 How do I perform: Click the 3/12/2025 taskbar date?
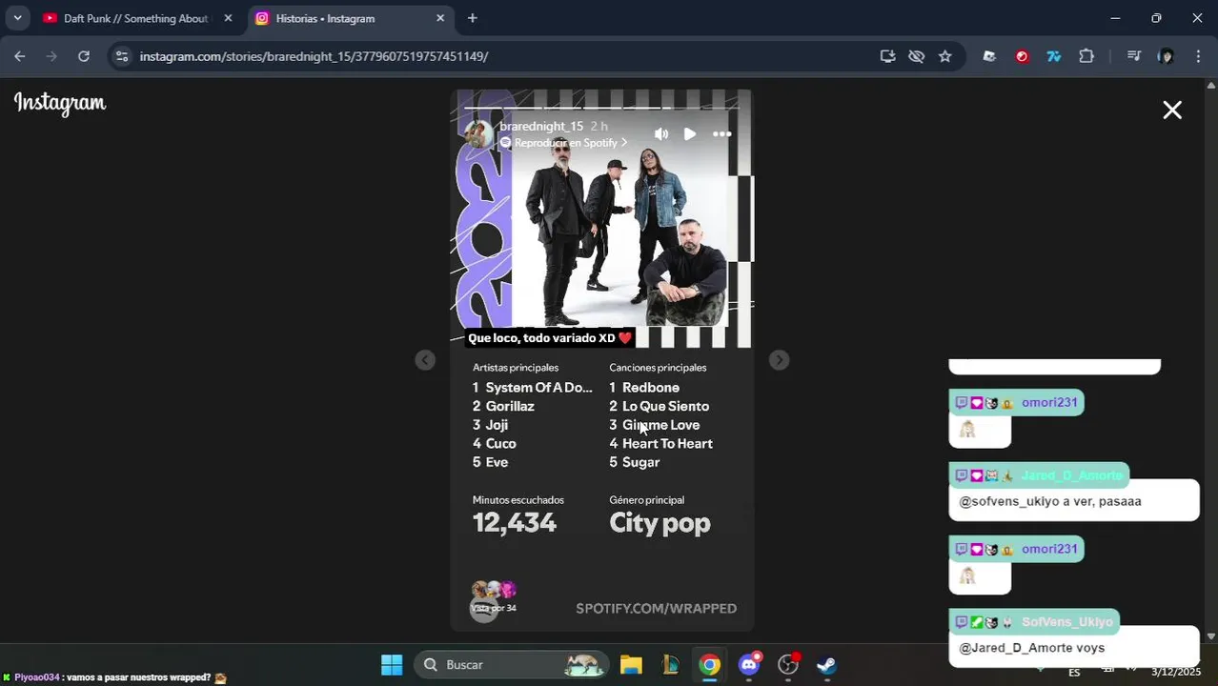(x=1176, y=672)
